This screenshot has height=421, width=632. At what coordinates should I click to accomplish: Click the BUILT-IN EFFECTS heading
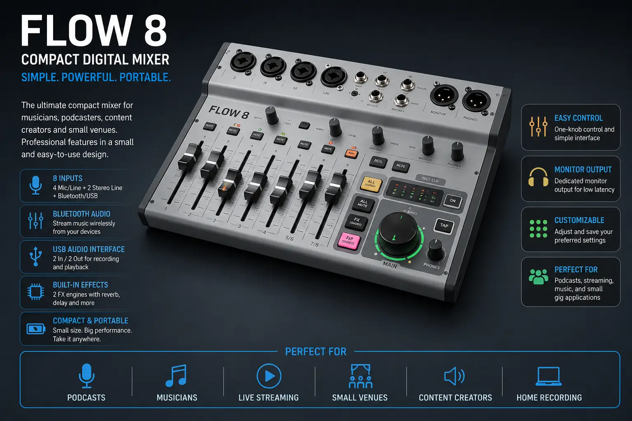pyautogui.click(x=80, y=285)
